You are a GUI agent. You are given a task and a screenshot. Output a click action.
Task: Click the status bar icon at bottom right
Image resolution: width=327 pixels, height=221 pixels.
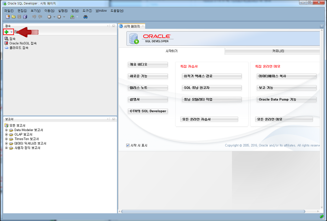coord(321,217)
